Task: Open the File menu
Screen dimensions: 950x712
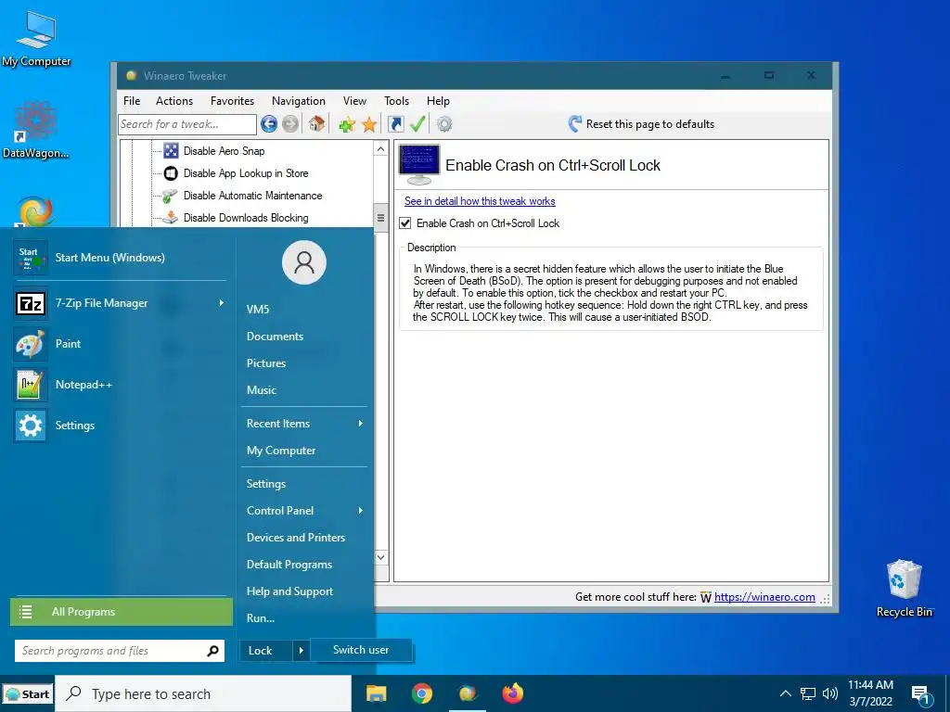Action: [x=132, y=101]
